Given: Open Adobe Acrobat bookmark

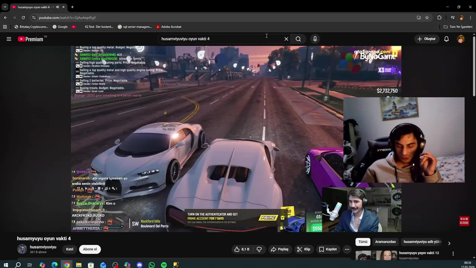Looking at the screenshot, I should coord(168,27).
